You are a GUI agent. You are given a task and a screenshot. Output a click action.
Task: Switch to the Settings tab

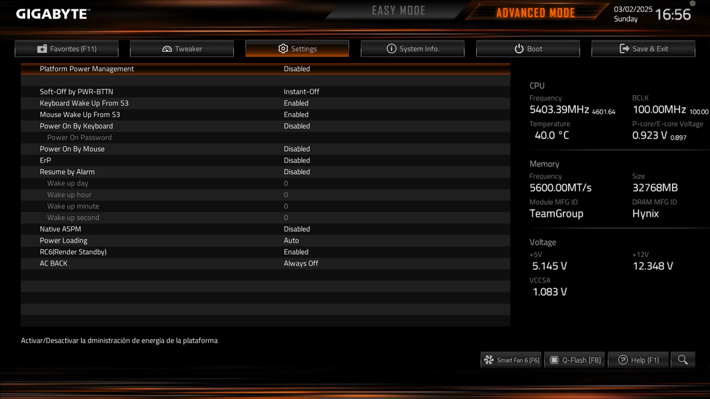tap(297, 49)
